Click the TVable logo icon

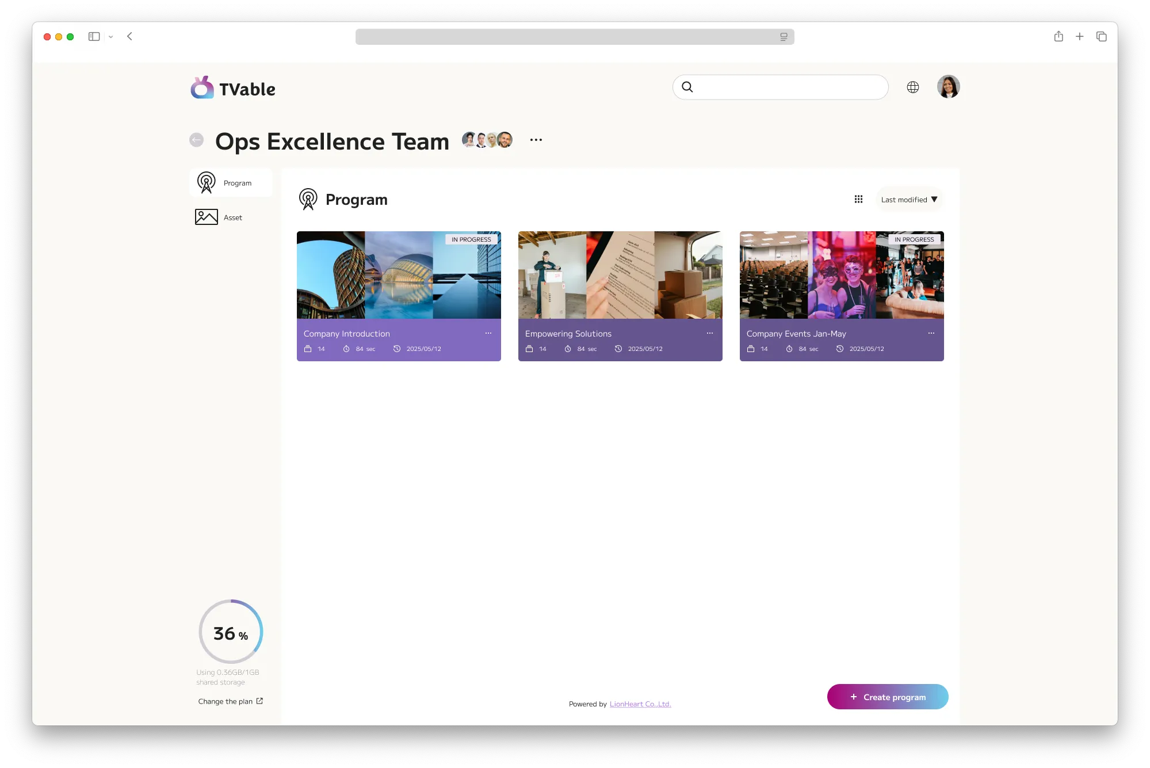(x=202, y=88)
